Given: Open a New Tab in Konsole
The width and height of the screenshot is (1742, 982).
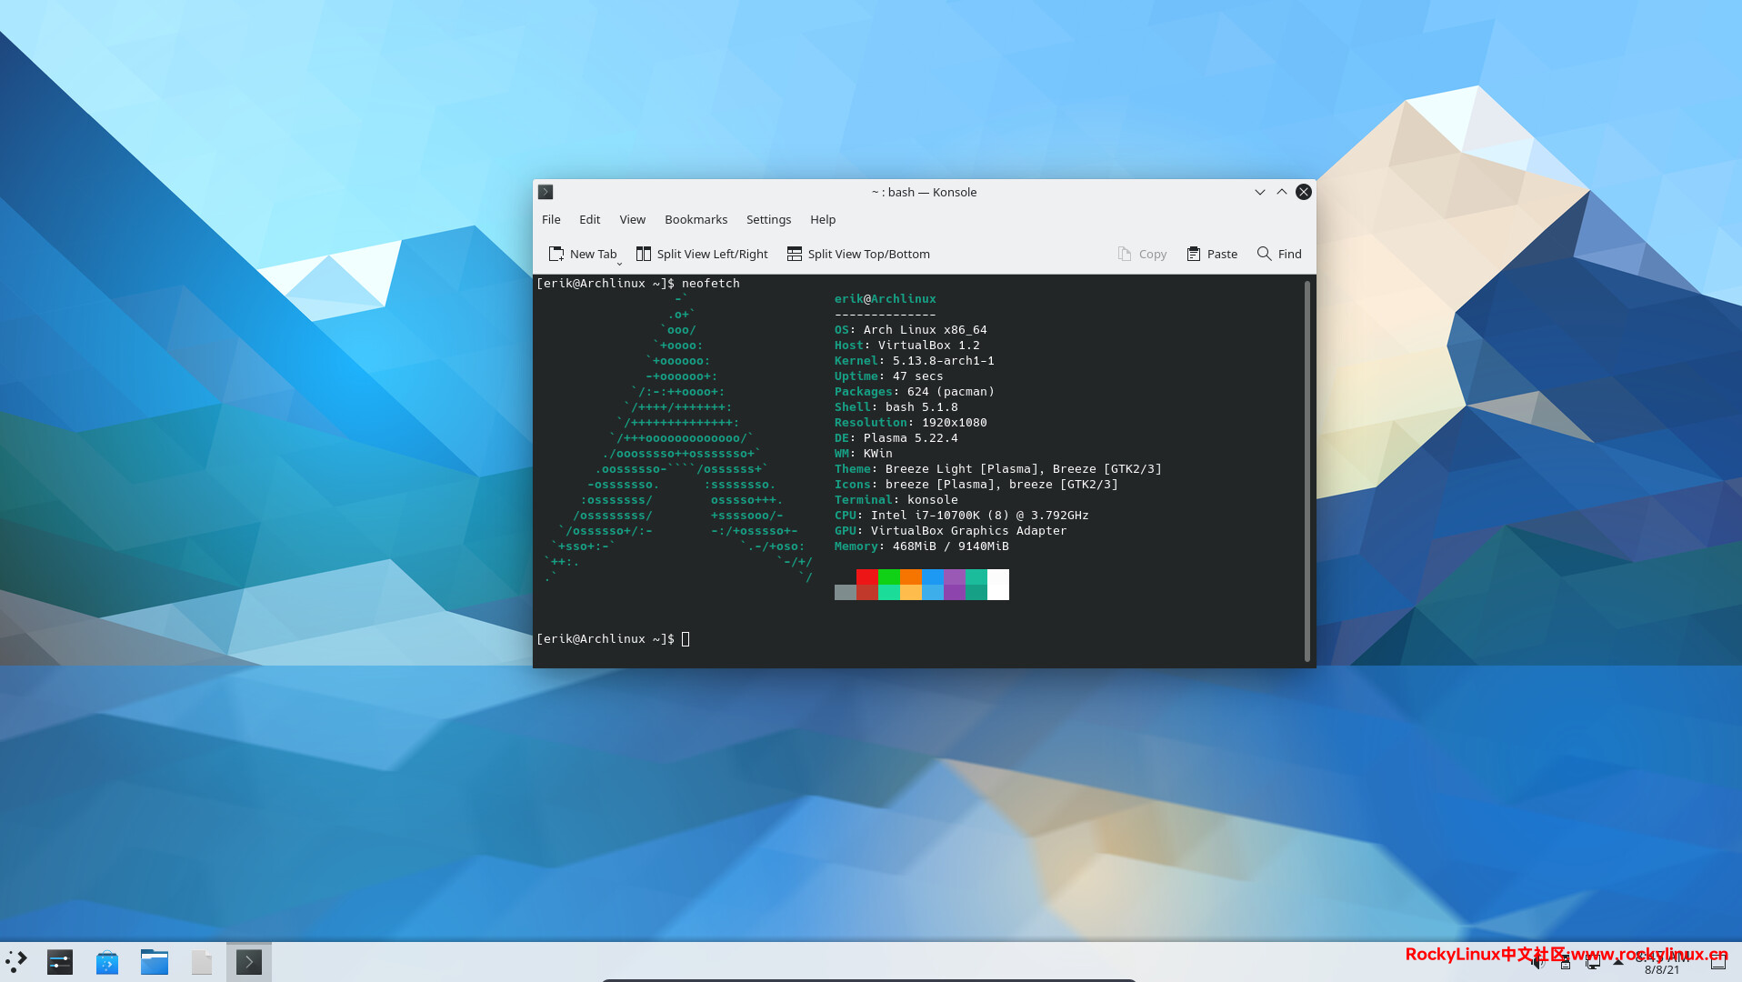Looking at the screenshot, I should coord(583,254).
